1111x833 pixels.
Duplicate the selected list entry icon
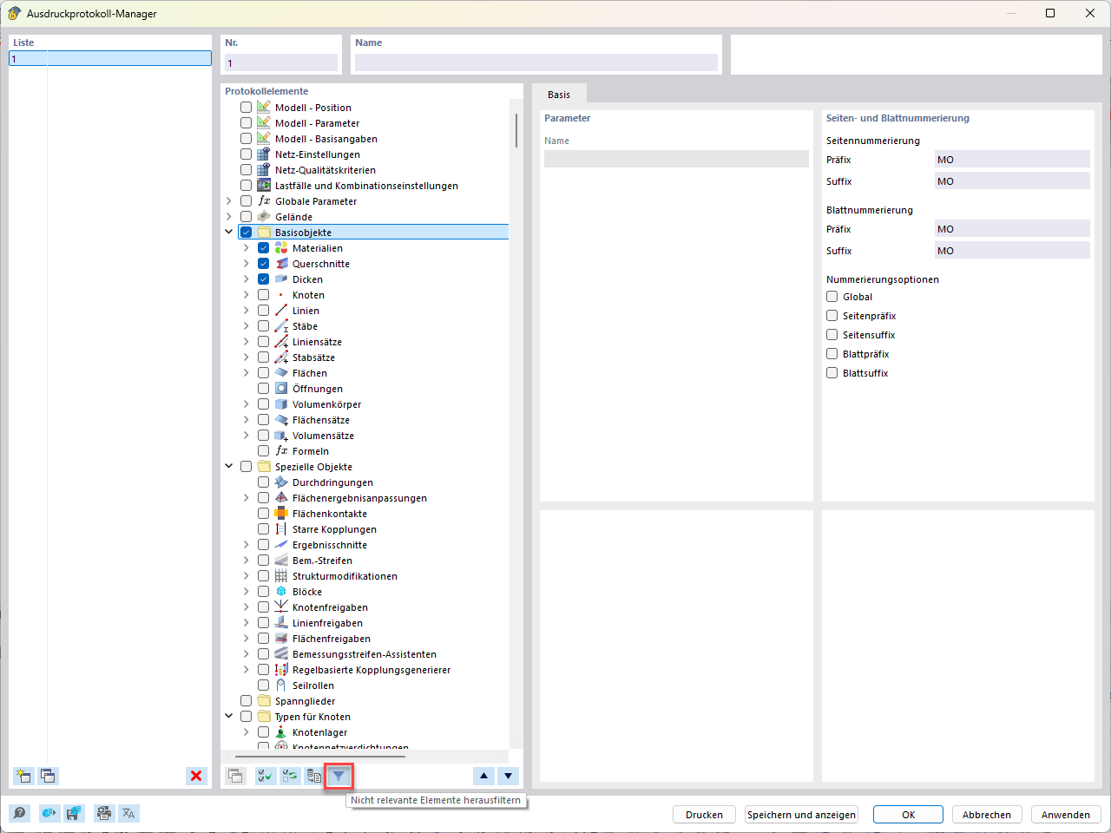click(x=48, y=776)
